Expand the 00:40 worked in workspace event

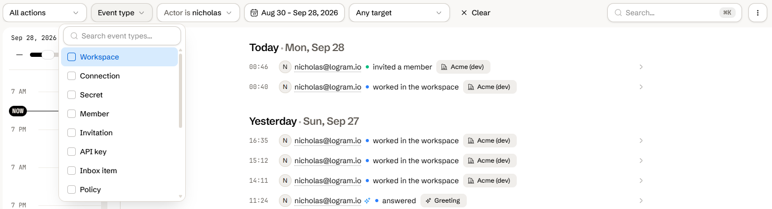point(641,87)
